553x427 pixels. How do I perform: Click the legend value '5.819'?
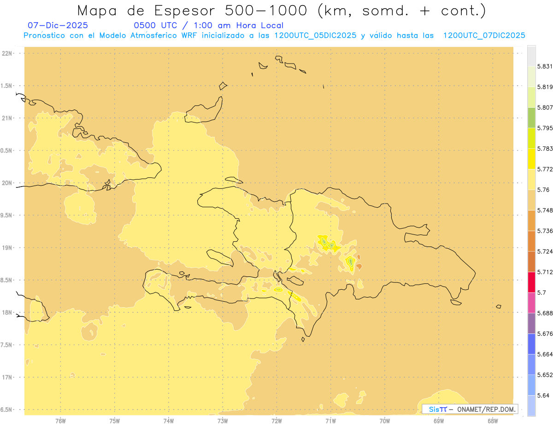(x=545, y=87)
